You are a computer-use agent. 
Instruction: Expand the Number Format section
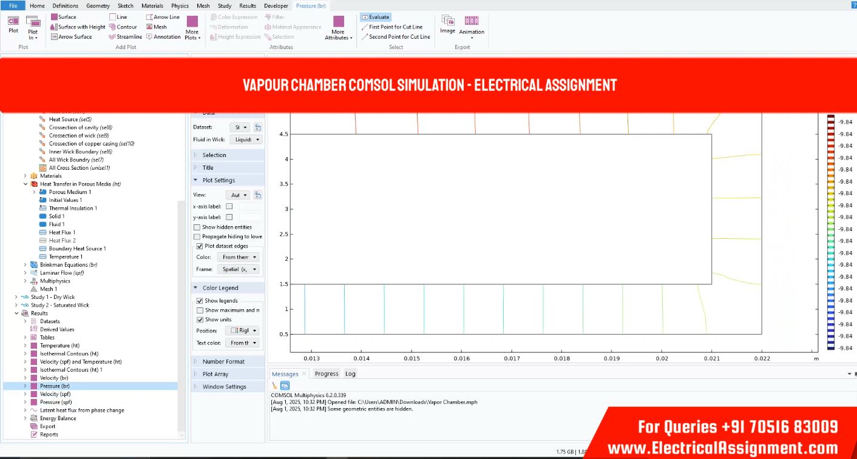point(223,361)
